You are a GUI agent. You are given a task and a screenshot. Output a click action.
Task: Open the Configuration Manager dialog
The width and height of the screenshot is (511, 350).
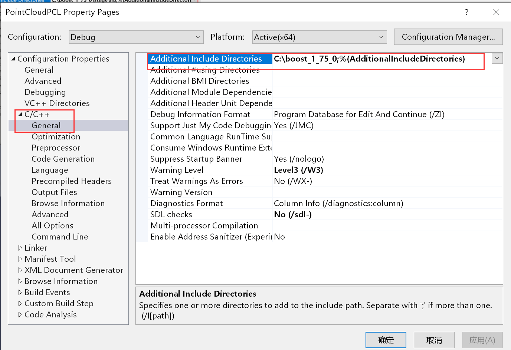[x=448, y=37]
